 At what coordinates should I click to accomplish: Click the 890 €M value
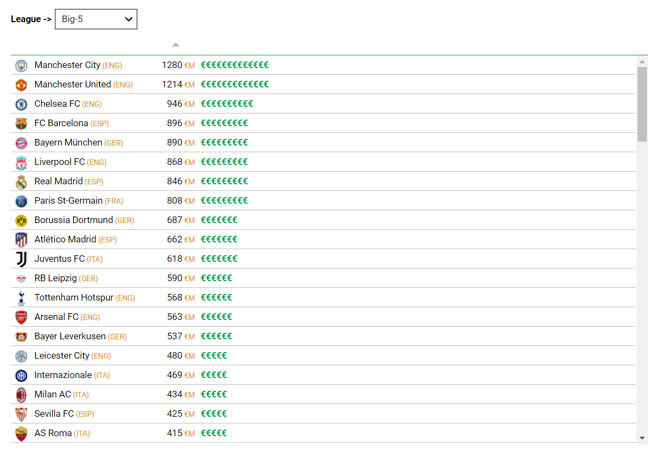tap(181, 143)
